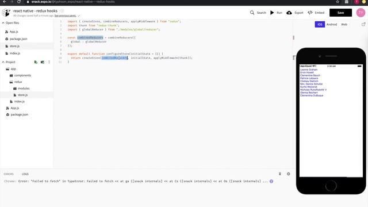Collapse the app folder
Image resolution: width=368 pixels, height=207 pixels.
click(11, 69)
